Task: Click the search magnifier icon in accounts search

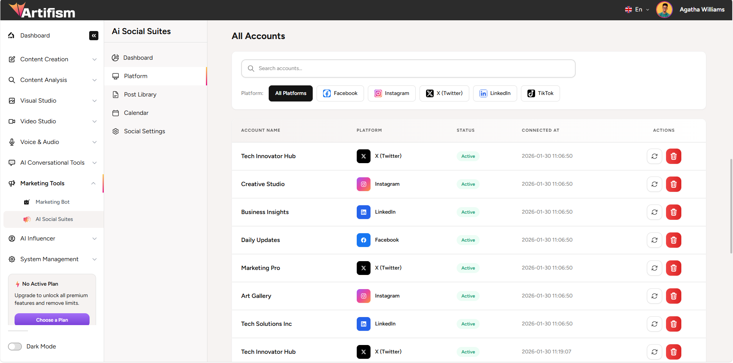Action: pos(251,69)
